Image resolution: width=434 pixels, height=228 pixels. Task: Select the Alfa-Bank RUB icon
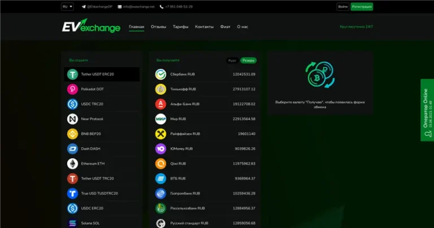tap(160, 104)
